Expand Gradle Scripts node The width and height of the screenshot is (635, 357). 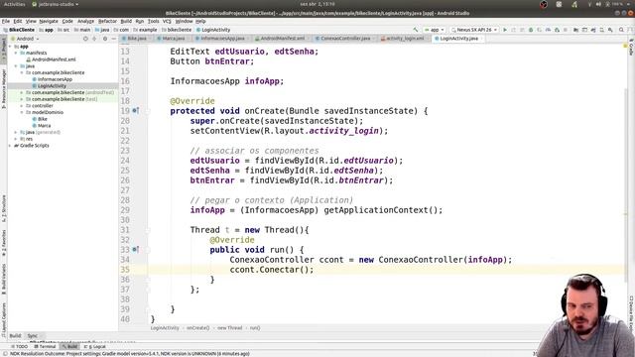point(10,146)
